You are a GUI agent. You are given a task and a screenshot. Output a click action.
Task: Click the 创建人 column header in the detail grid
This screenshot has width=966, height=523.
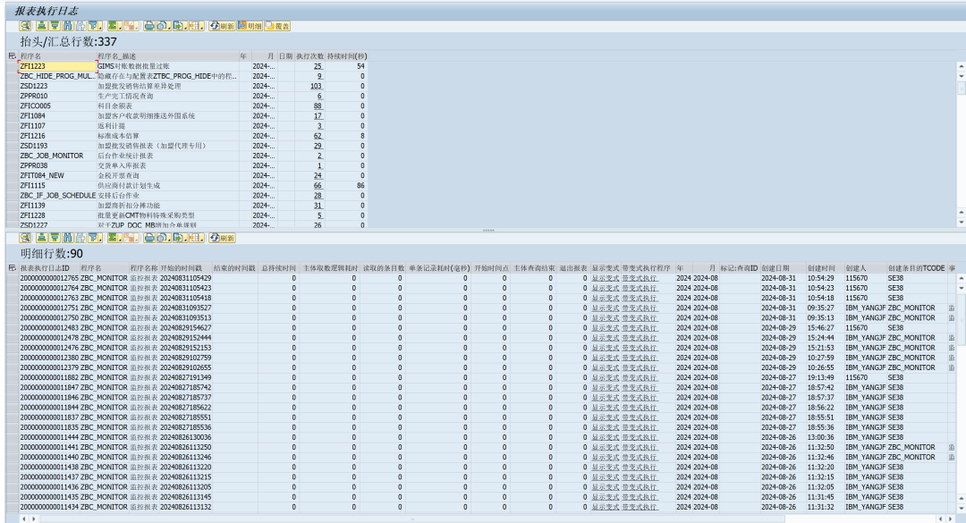tap(856, 268)
